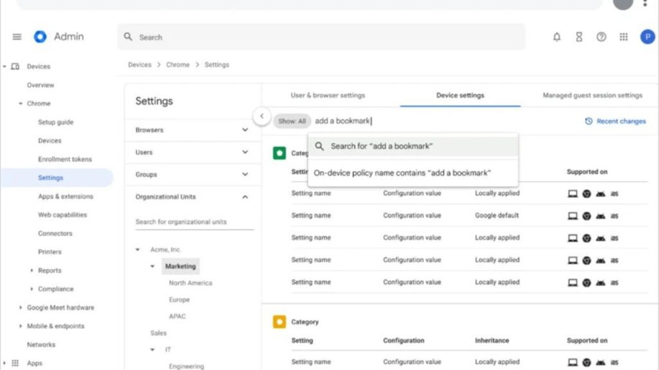Choose Search for "add a bookmark" suggestion
Viewport: 659px width, 370px height.
413,146
